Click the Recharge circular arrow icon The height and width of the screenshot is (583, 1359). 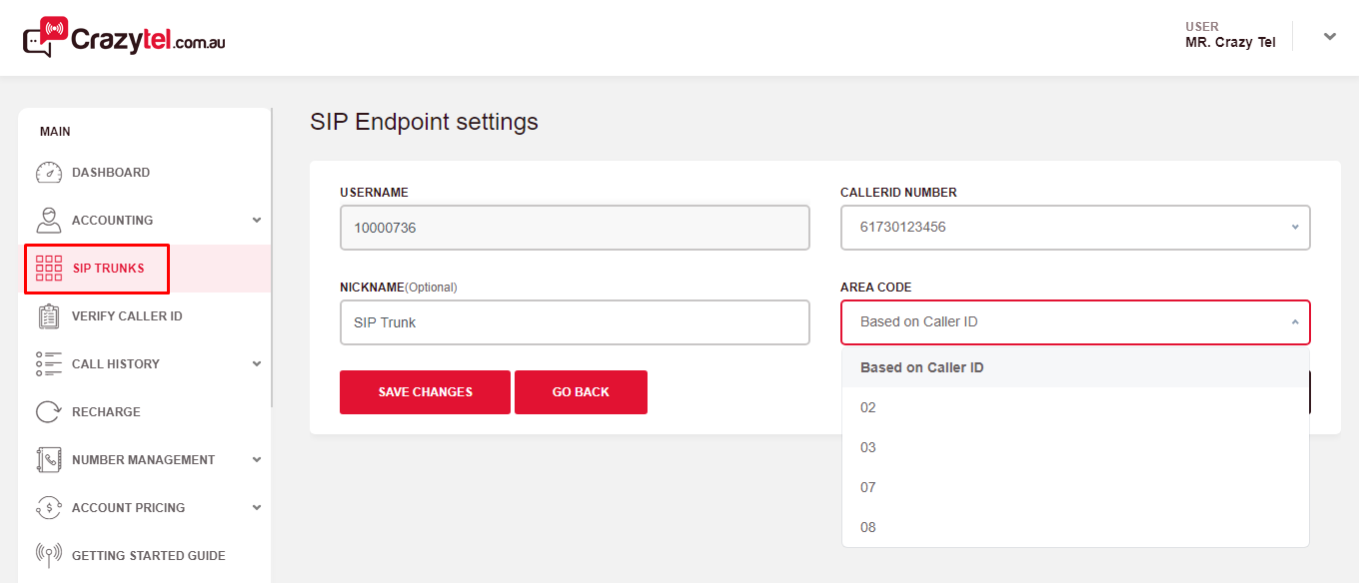[49, 412]
